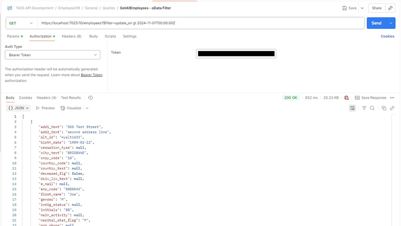
Task: Expand the Save options arrow
Action: [x=362, y=8]
